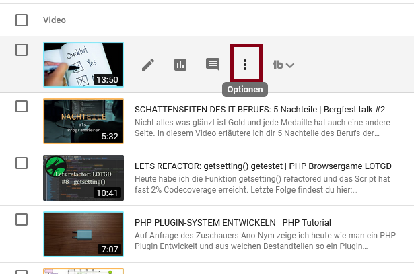
Task: Check the box for LETS REFACTOR video
Action: pyautogui.click(x=22, y=163)
